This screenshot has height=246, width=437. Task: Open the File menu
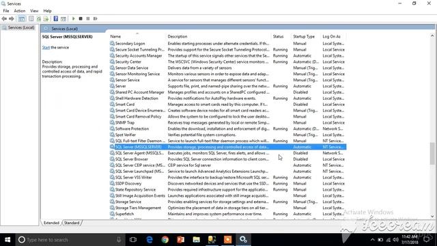click(x=6, y=11)
